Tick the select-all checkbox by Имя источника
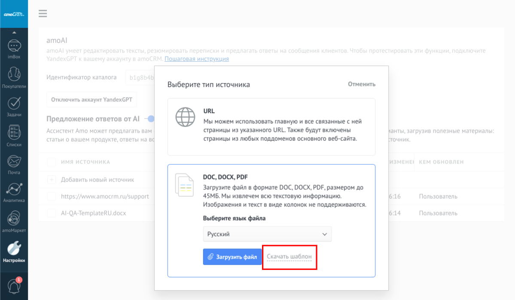The image size is (515, 300). [52, 162]
